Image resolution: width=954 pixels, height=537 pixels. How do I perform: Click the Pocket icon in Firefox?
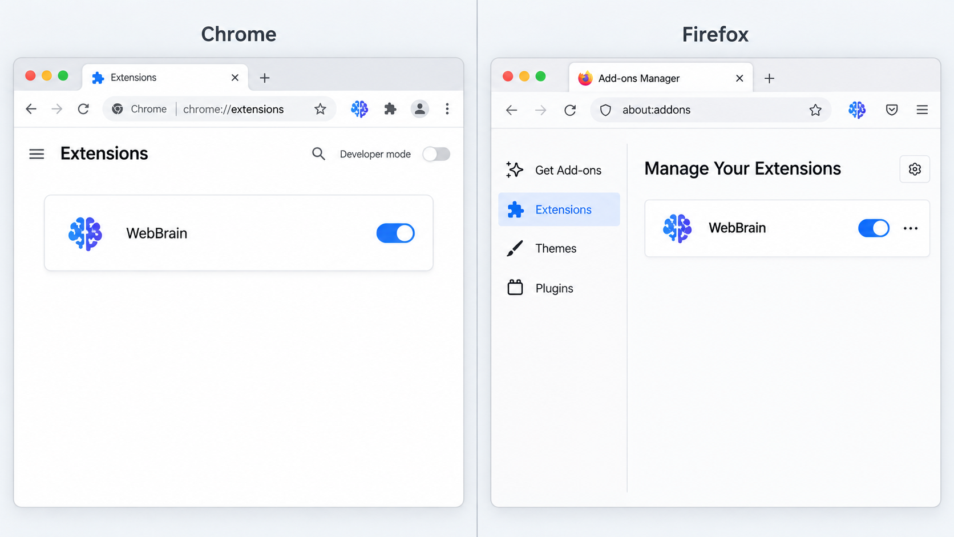point(892,110)
